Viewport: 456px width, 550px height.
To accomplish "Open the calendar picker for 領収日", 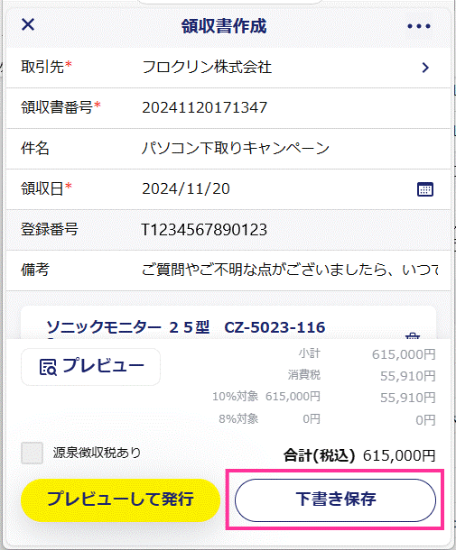I will [425, 189].
